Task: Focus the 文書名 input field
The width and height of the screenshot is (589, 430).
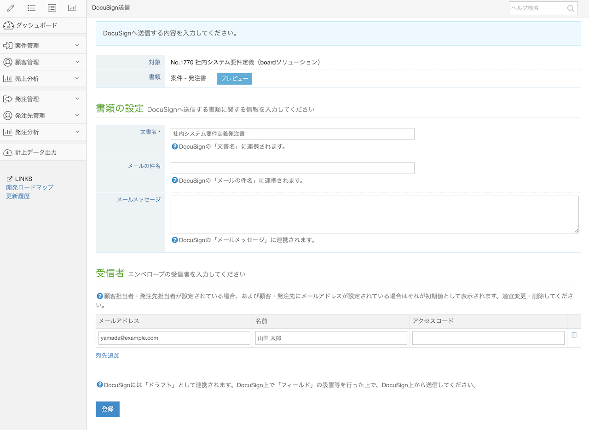Action: point(293,134)
